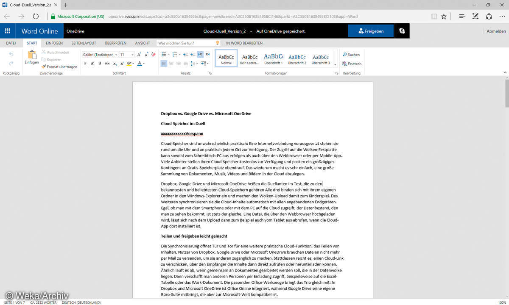The height and width of the screenshot is (305, 509).
Task: Open Edge web note pen icon
Action: (x=475, y=17)
